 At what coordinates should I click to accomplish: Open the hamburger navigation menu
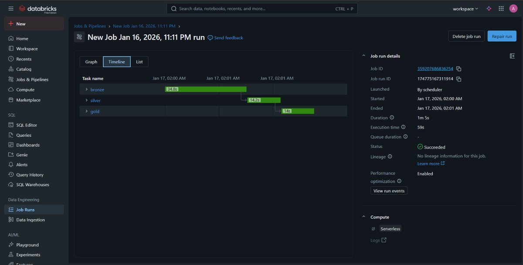11,9
